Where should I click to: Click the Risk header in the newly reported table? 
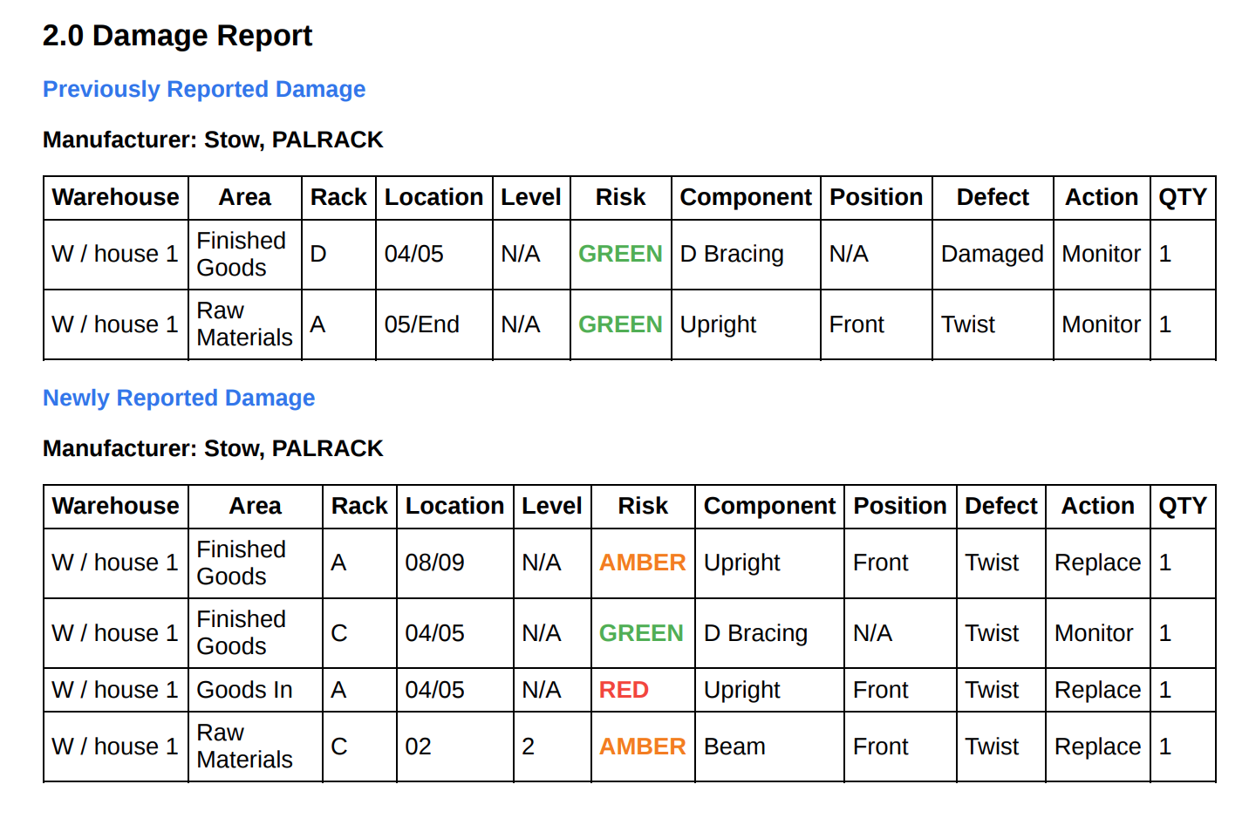tap(643, 506)
